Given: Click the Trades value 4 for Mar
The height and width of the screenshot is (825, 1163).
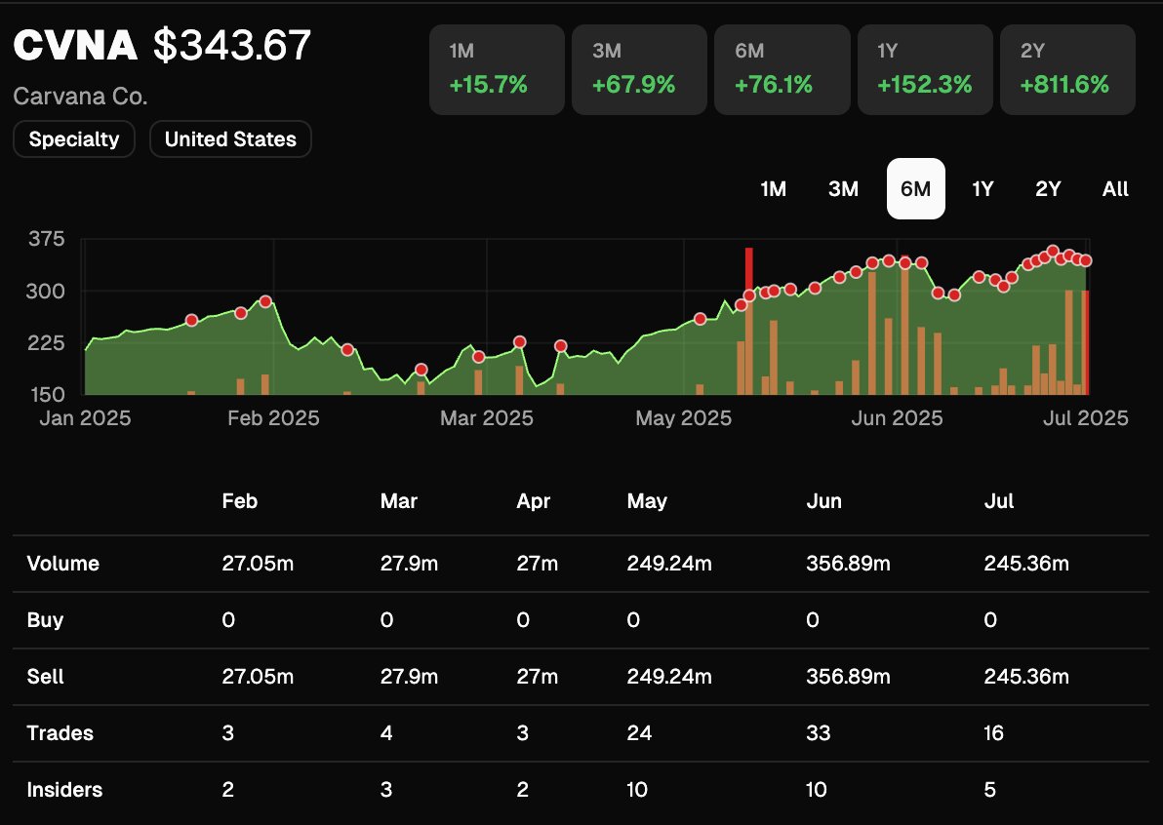Looking at the screenshot, I should (x=386, y=733).
